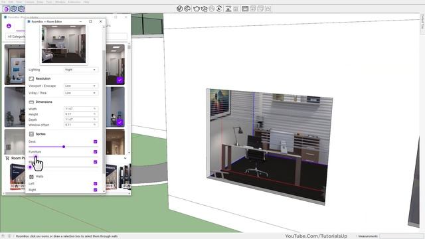Viewport: 425px width, 239px height.
Task: Click the Room Packs shopping cart icon
Action: tap(7, 158)
